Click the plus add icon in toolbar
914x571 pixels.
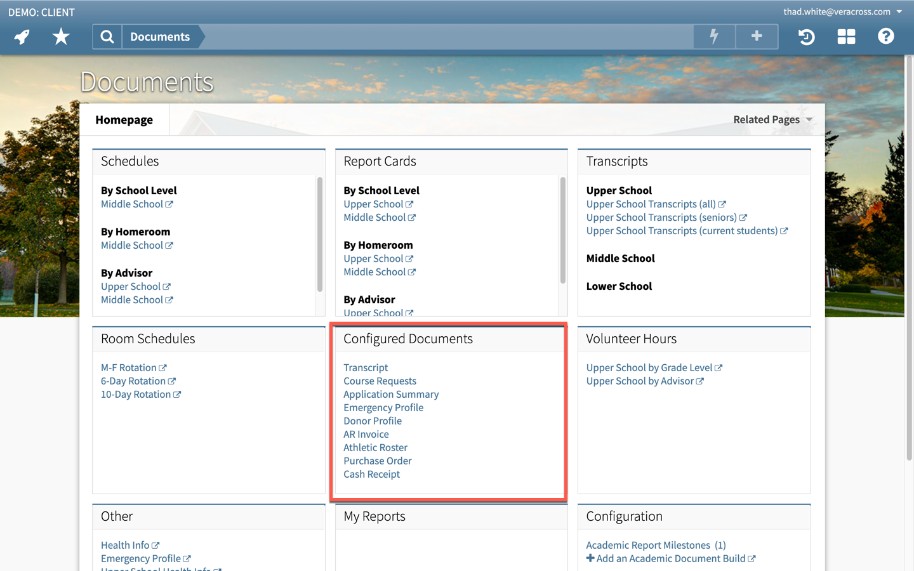[757, 37]
